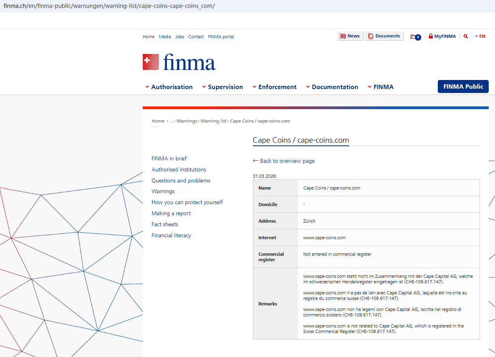Click the breadcrumb ellipsis item

[x=171, y=121]
